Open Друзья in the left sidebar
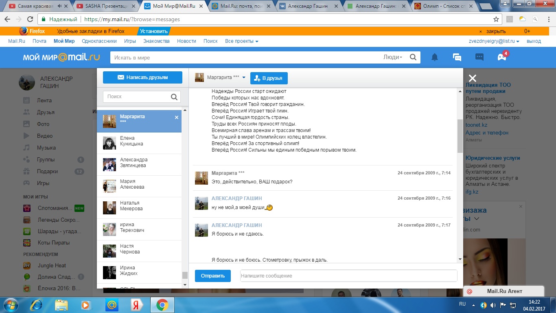 pos(46,112)
